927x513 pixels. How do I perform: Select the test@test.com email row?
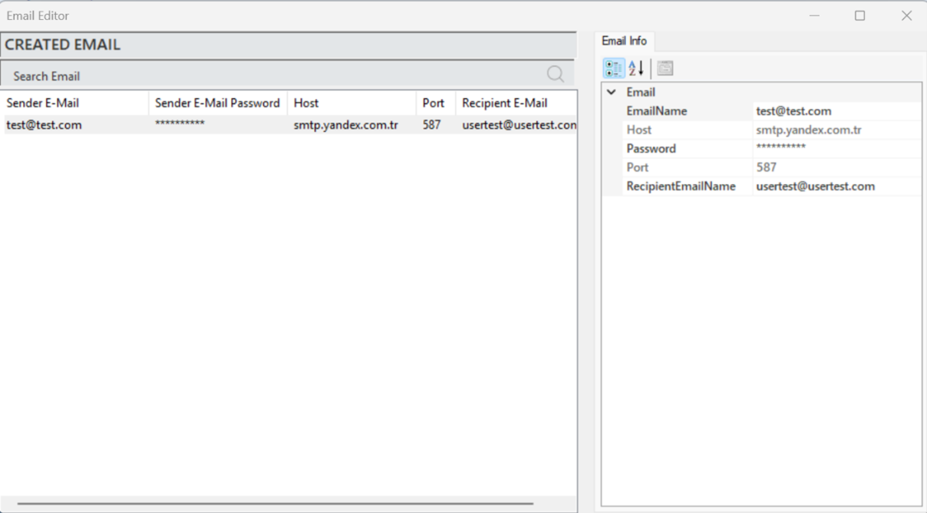coord(289,125)
